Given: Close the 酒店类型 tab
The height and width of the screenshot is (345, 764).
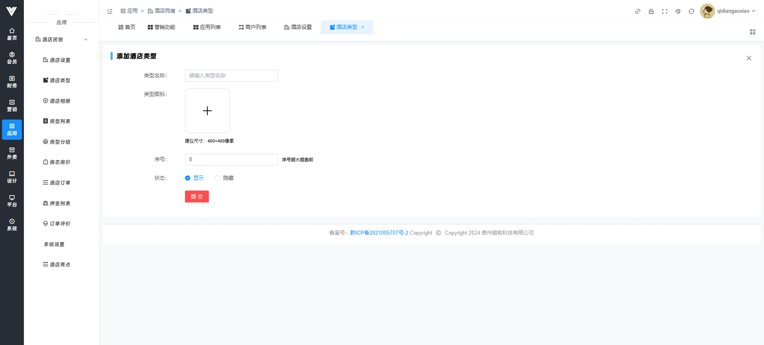Looking at the screenshot, I should [x=363, y=27].
